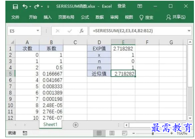The width and height of the screenshot is (195, 139).
Task: Open the Name Box dropdown arrow
Action: tap(38, 31)
